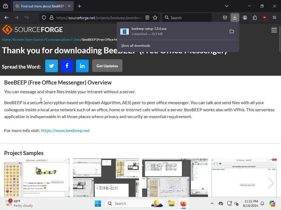Show downloaded file in its folder
The width and height of the screenshot is (281, 210).
(232, 31)
